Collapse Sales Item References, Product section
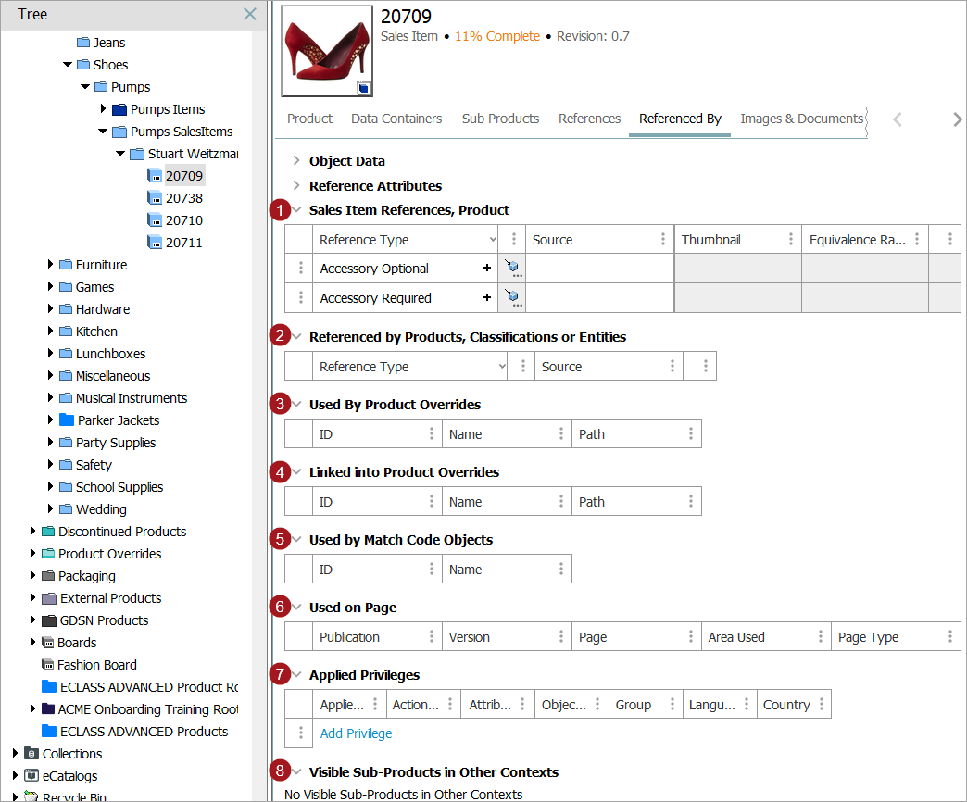Viewport: 967px width, 802px height. [297, 210]
